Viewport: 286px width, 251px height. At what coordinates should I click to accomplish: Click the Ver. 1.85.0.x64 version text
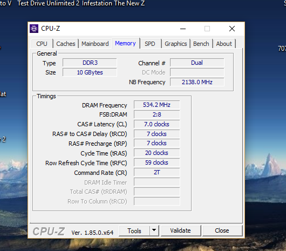coord(92,233)
